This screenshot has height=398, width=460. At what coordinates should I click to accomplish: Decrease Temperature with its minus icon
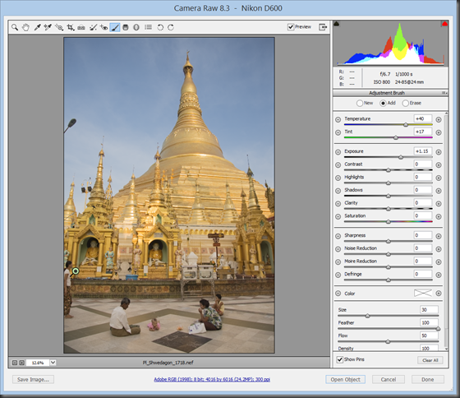pos(338,119)
